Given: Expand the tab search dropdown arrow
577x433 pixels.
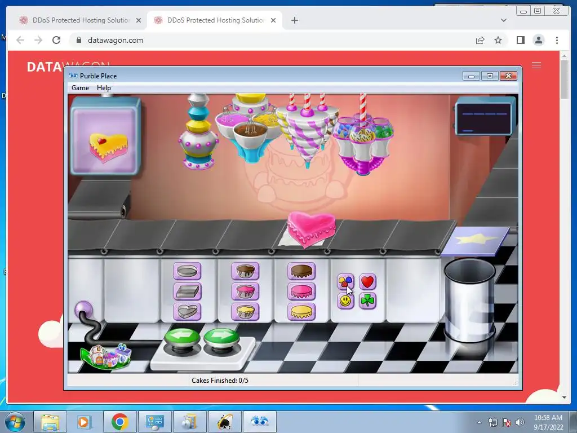Looking at the screenshot, I should coord(504,20).
